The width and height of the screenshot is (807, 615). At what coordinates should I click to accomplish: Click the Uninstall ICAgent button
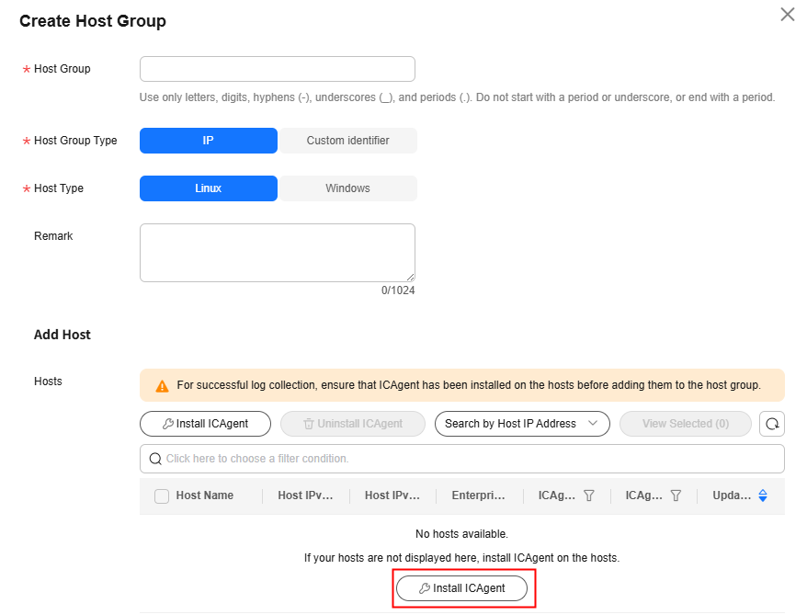[x=353, y=424]
